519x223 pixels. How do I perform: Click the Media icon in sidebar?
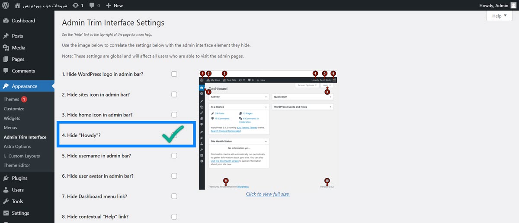[6, 48]
